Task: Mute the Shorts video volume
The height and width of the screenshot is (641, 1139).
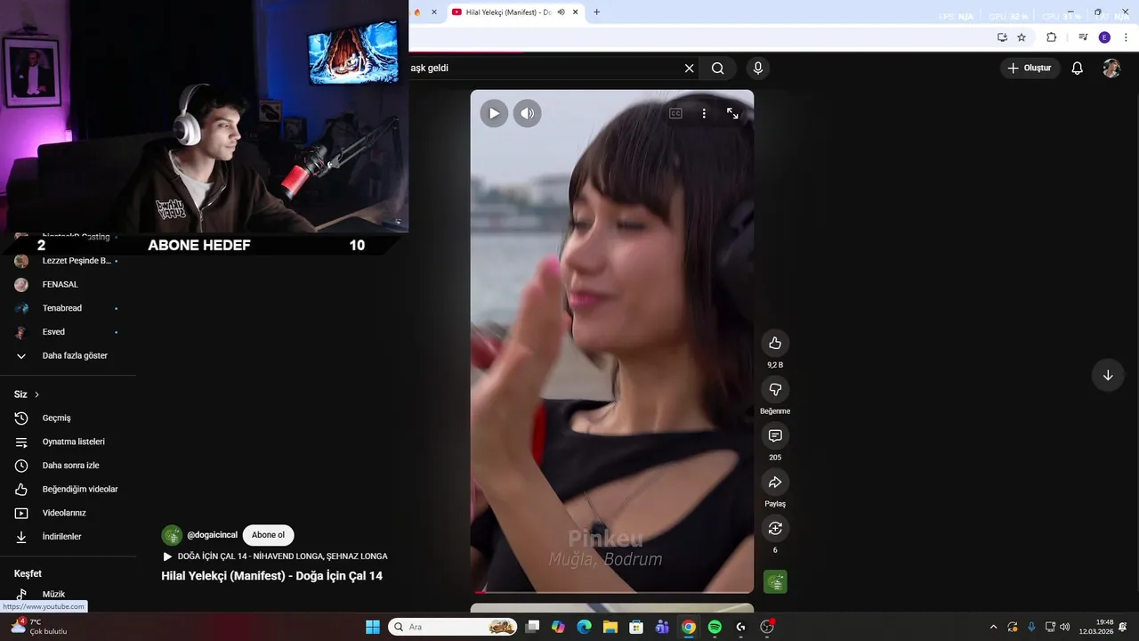Action: tap(528, 113)
